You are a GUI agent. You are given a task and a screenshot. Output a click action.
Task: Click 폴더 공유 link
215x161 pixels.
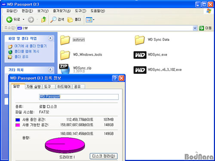(21, 57)
